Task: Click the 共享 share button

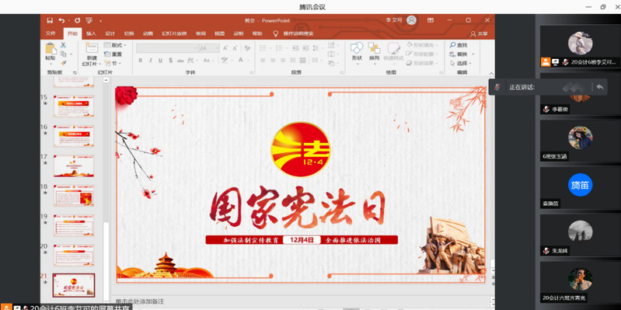Action: pos(480,34)
